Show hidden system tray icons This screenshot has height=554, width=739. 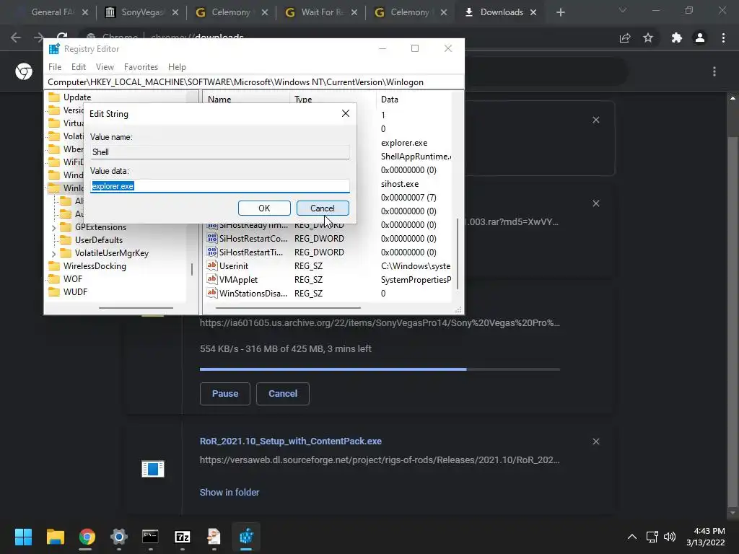coord(632,537)
